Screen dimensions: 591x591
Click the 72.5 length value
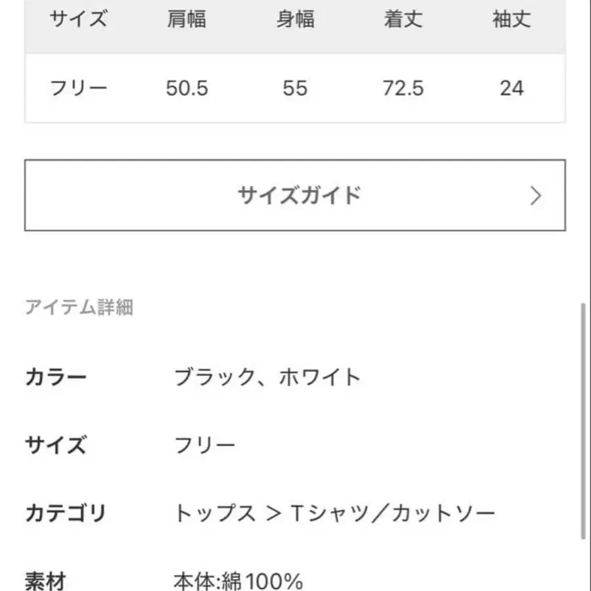tap(403, 88)
